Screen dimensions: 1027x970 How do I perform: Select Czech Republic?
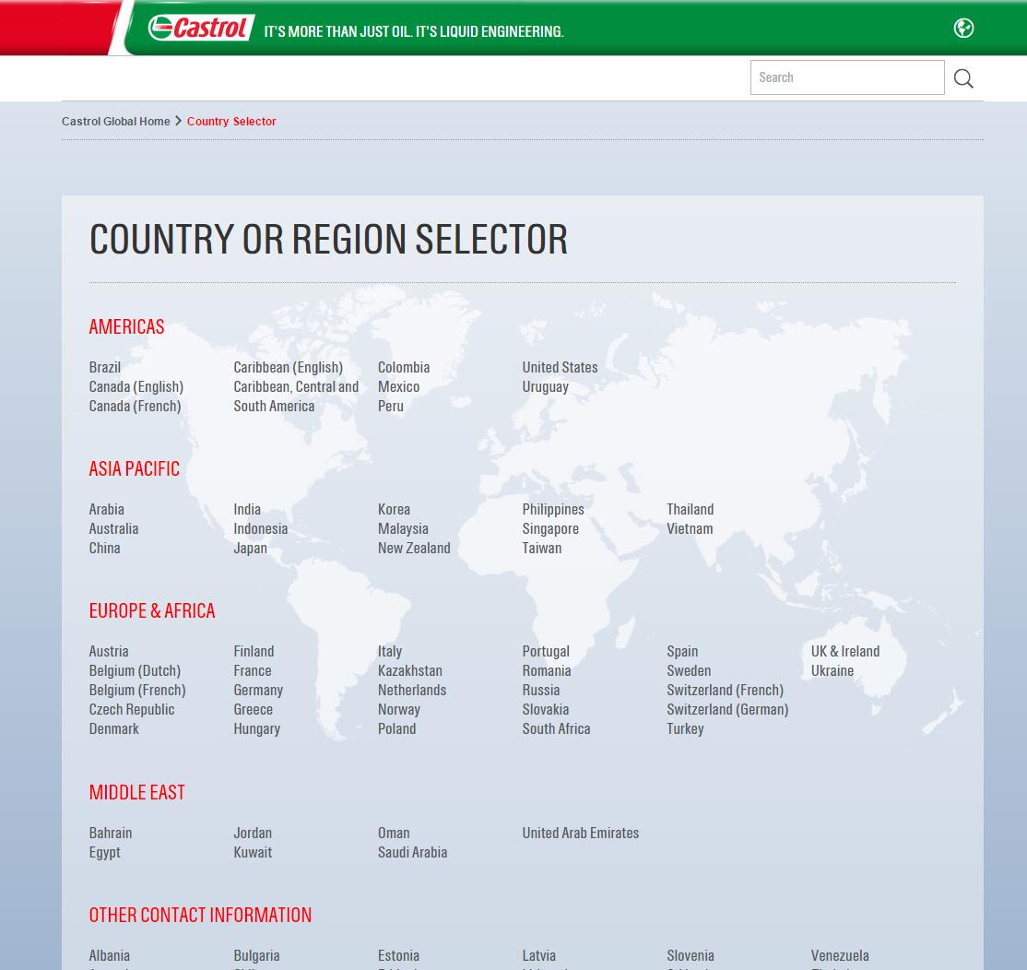132,709
